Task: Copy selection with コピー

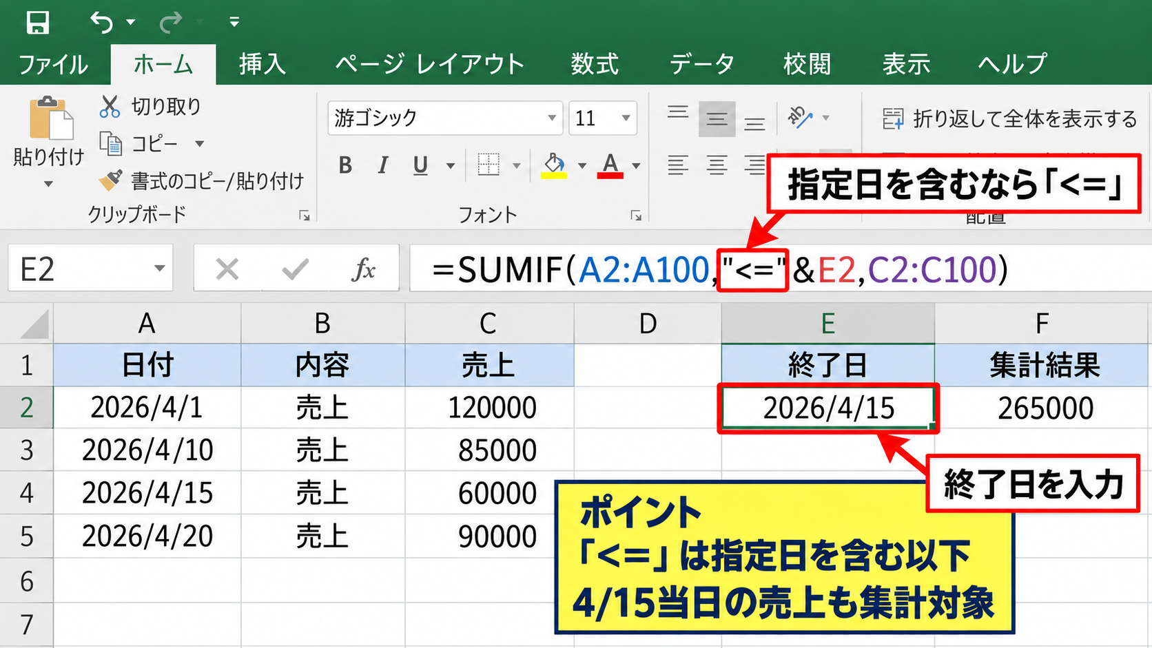Action: (x=139, y=143)
